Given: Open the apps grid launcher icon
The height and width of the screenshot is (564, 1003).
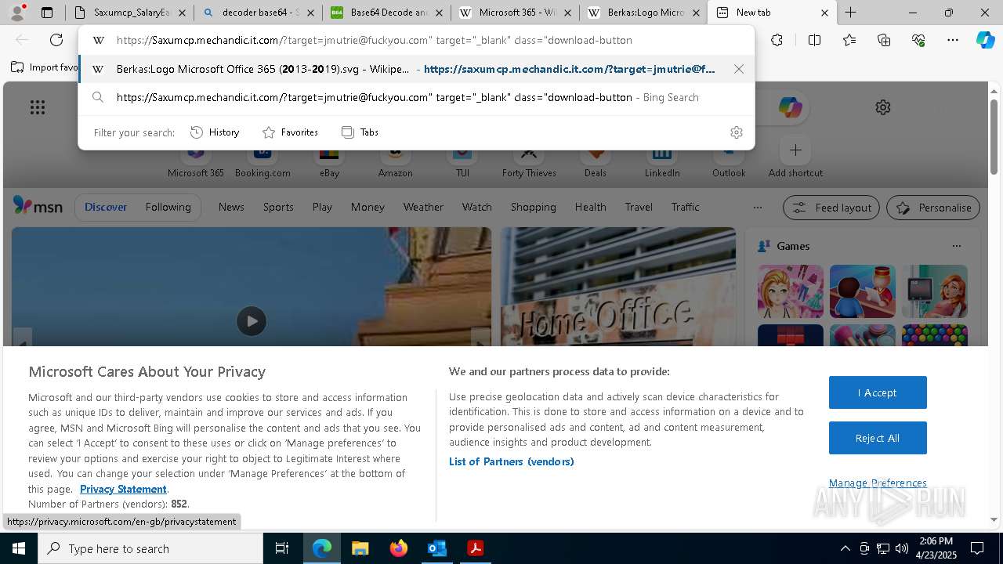Looking at the screenshot, I should 38,107.
